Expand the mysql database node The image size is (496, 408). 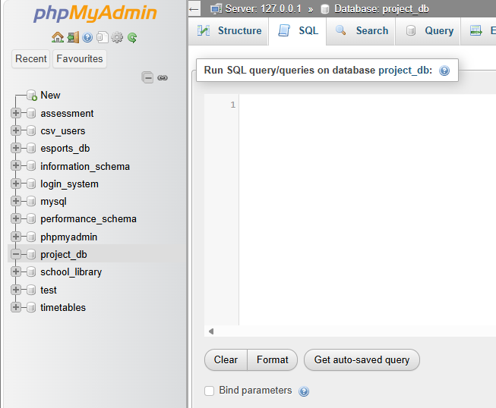tap(15, 201)
